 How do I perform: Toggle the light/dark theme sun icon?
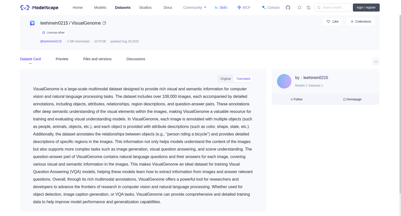point(299,8)
